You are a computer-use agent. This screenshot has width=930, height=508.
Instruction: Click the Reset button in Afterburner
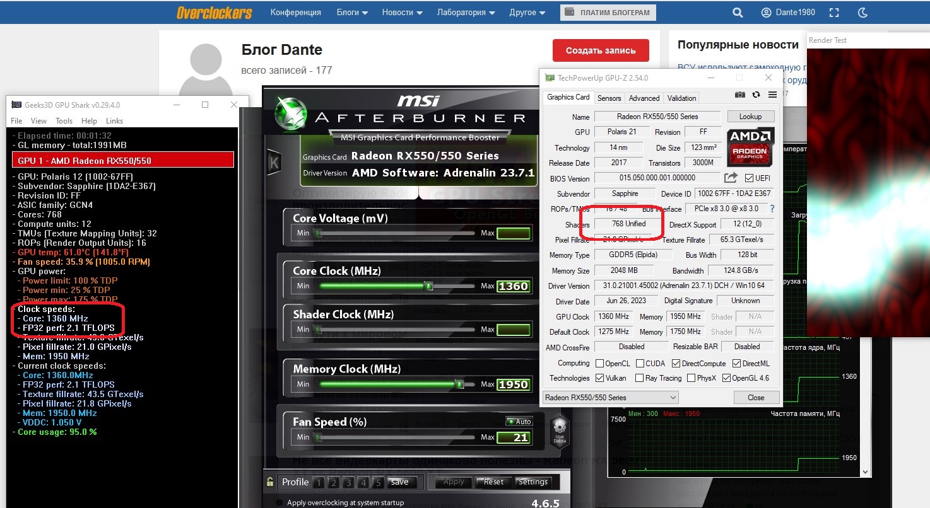pyautogui.click(x=493, y=483)
